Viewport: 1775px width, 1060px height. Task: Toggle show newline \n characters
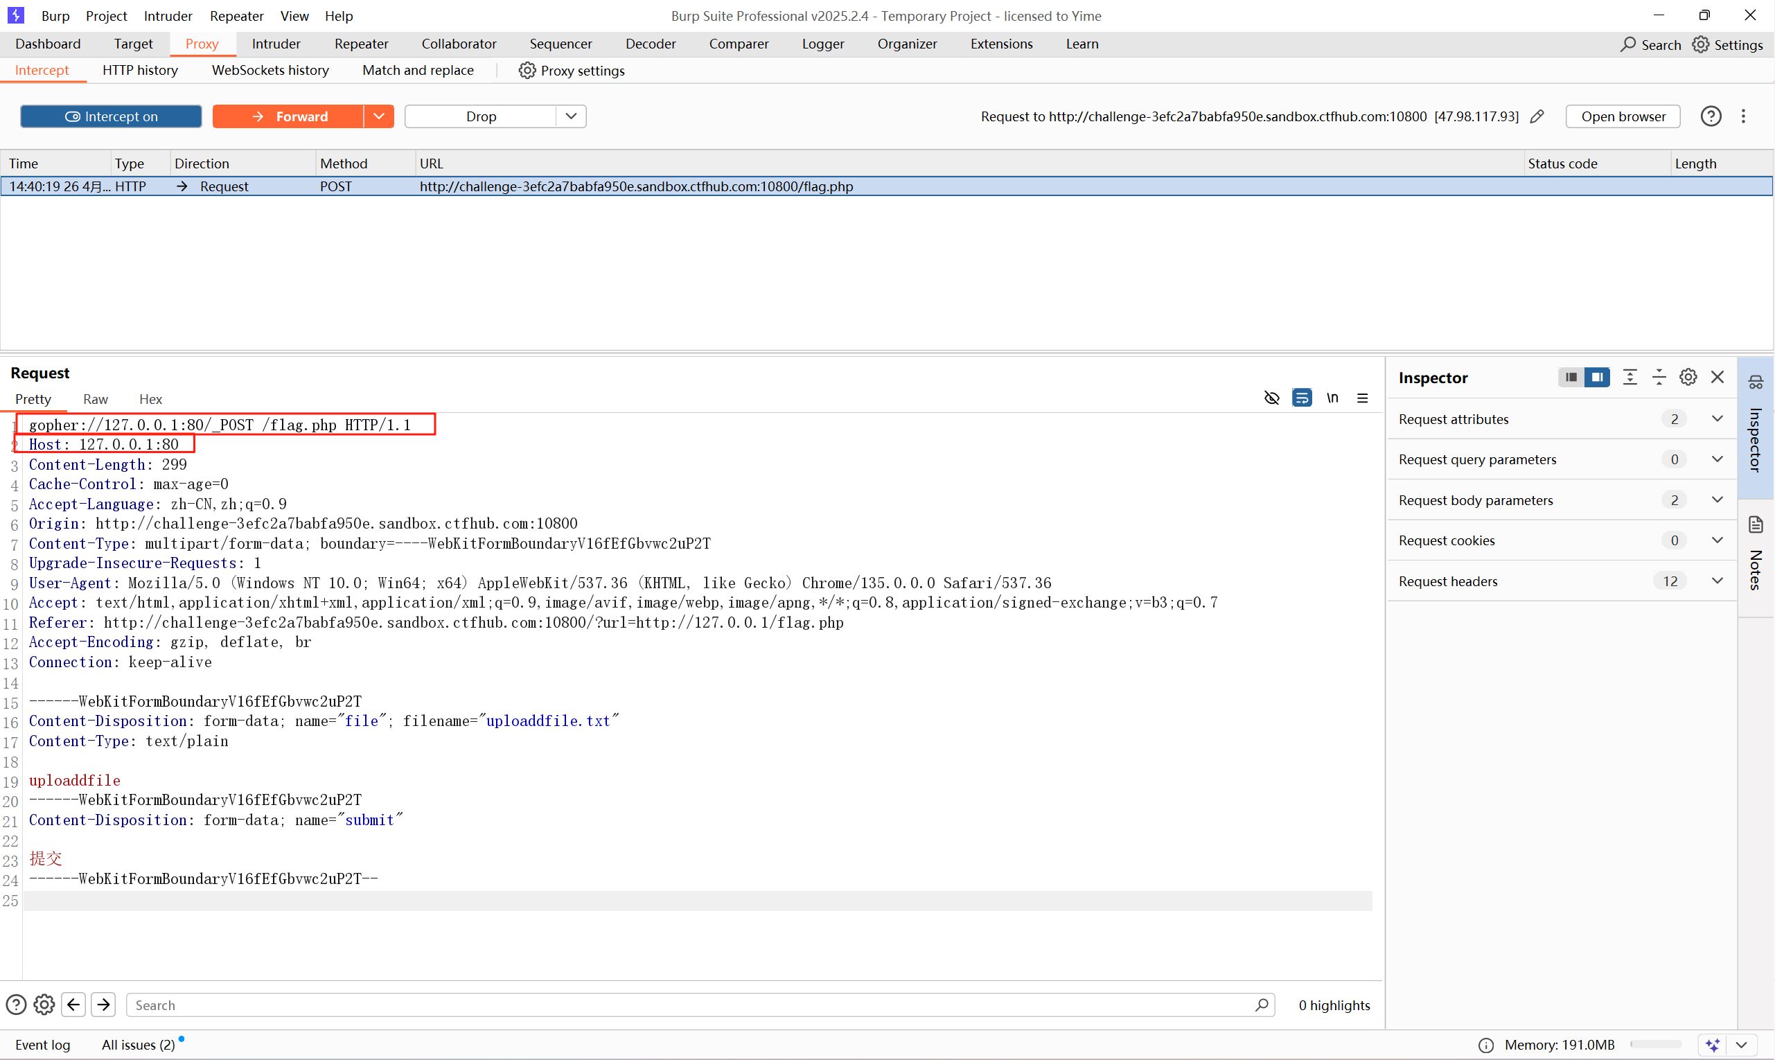1333,398
